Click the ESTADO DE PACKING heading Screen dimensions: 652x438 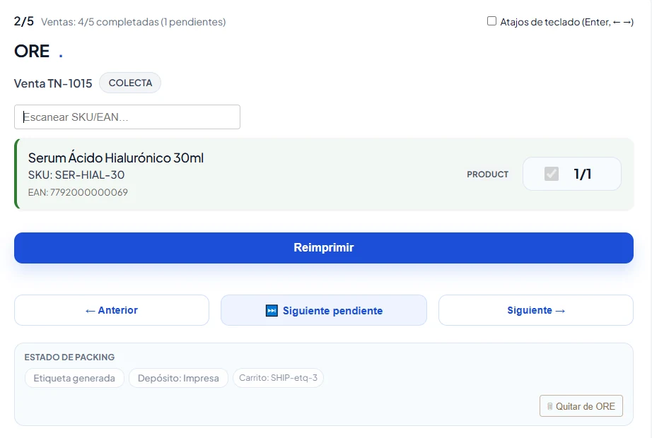pos(69,357)
